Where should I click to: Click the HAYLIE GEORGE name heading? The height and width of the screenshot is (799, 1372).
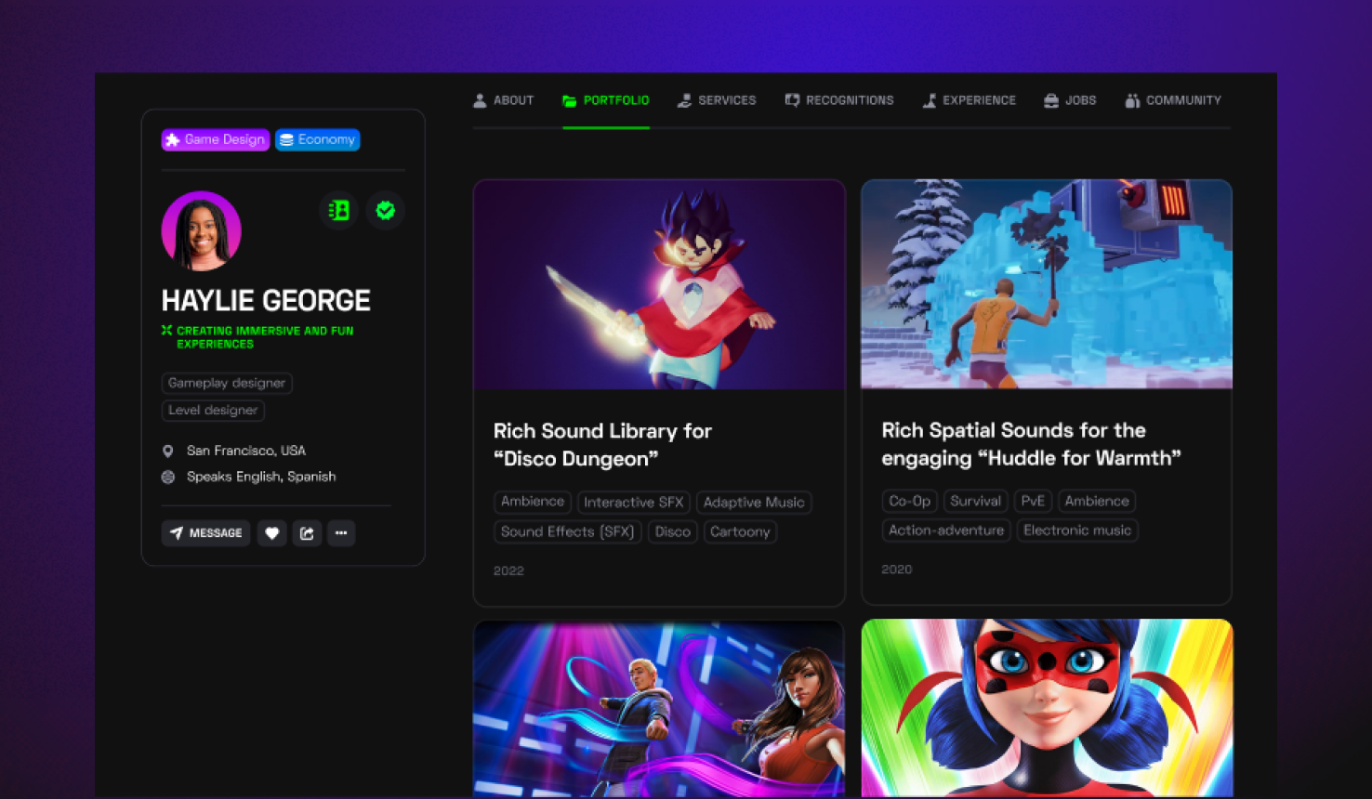(266, 300)
